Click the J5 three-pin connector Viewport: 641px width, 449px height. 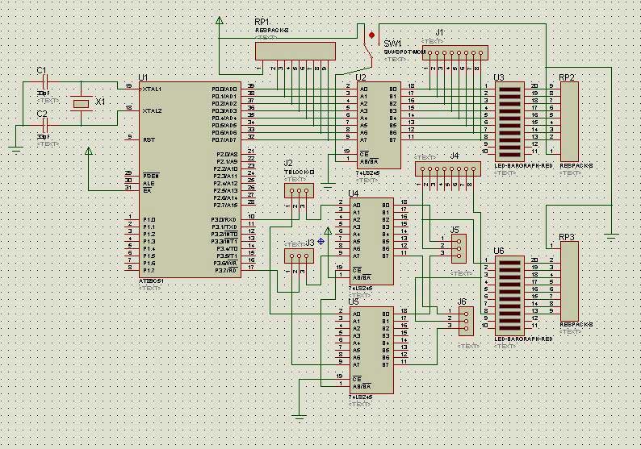tap(457, 247)
